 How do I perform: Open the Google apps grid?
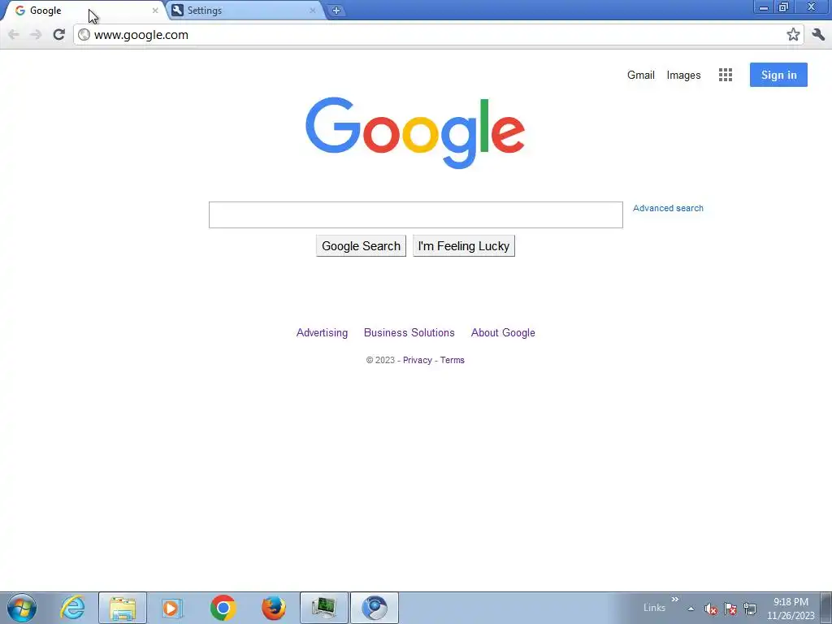click(726, 75)
